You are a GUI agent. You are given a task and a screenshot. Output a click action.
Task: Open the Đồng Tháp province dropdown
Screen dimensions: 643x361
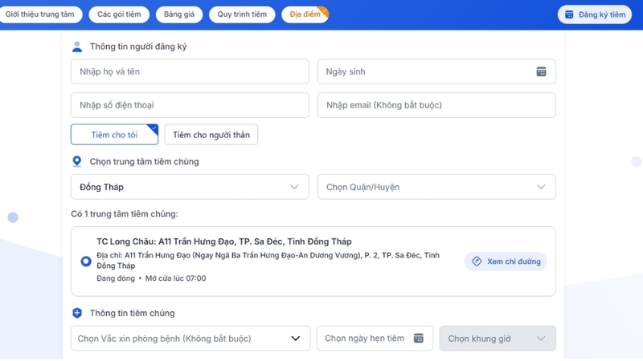(190, 187)
